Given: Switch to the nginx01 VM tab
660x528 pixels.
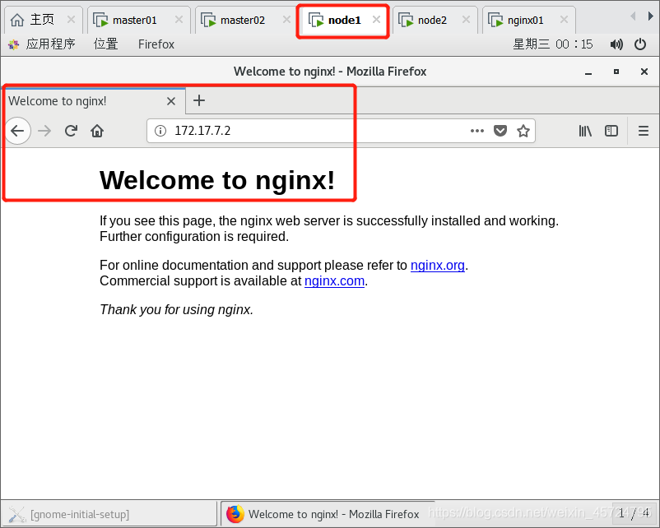Looking at the screenshot, I should (x=528, y=20).
